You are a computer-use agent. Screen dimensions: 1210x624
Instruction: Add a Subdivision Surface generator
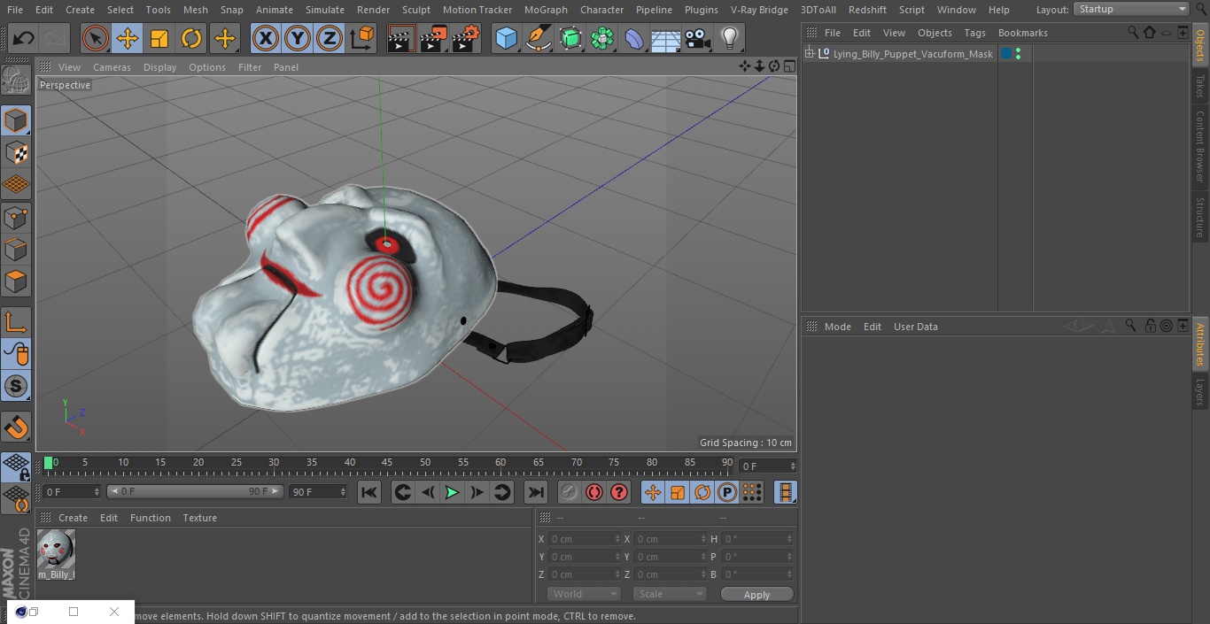pyautogui.click(x=570, y=38)
